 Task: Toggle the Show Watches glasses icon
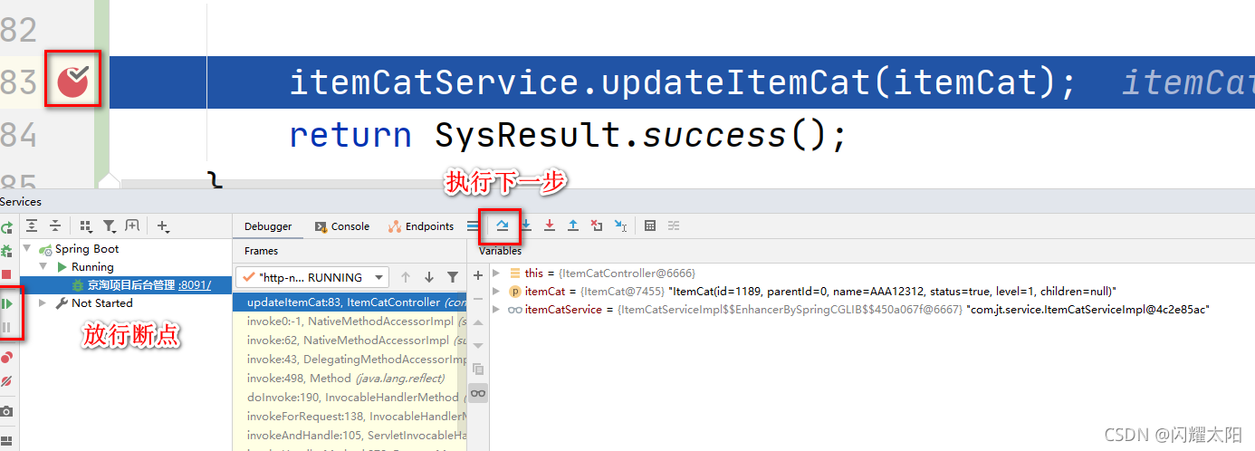coord(478,393)
